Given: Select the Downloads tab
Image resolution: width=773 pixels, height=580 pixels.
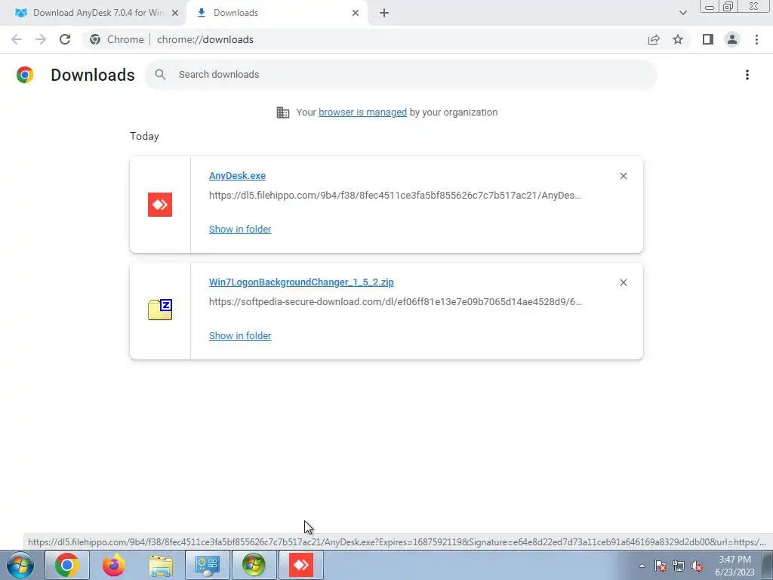Looking at the screenshot, I should (x=276, y=13).
